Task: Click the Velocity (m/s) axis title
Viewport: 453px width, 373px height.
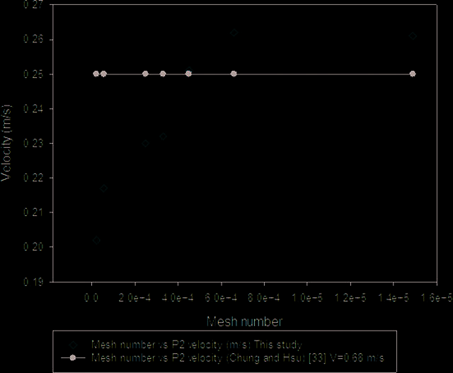Action: tap(6, 143)
